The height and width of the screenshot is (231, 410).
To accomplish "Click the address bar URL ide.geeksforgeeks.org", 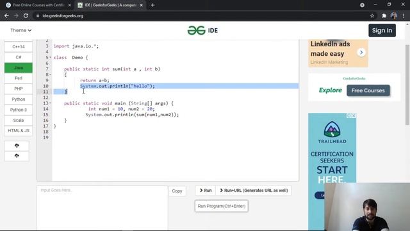I will (63, 15).
